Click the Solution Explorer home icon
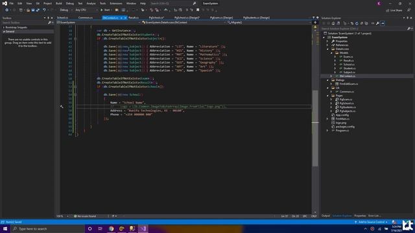 (333, 23)
